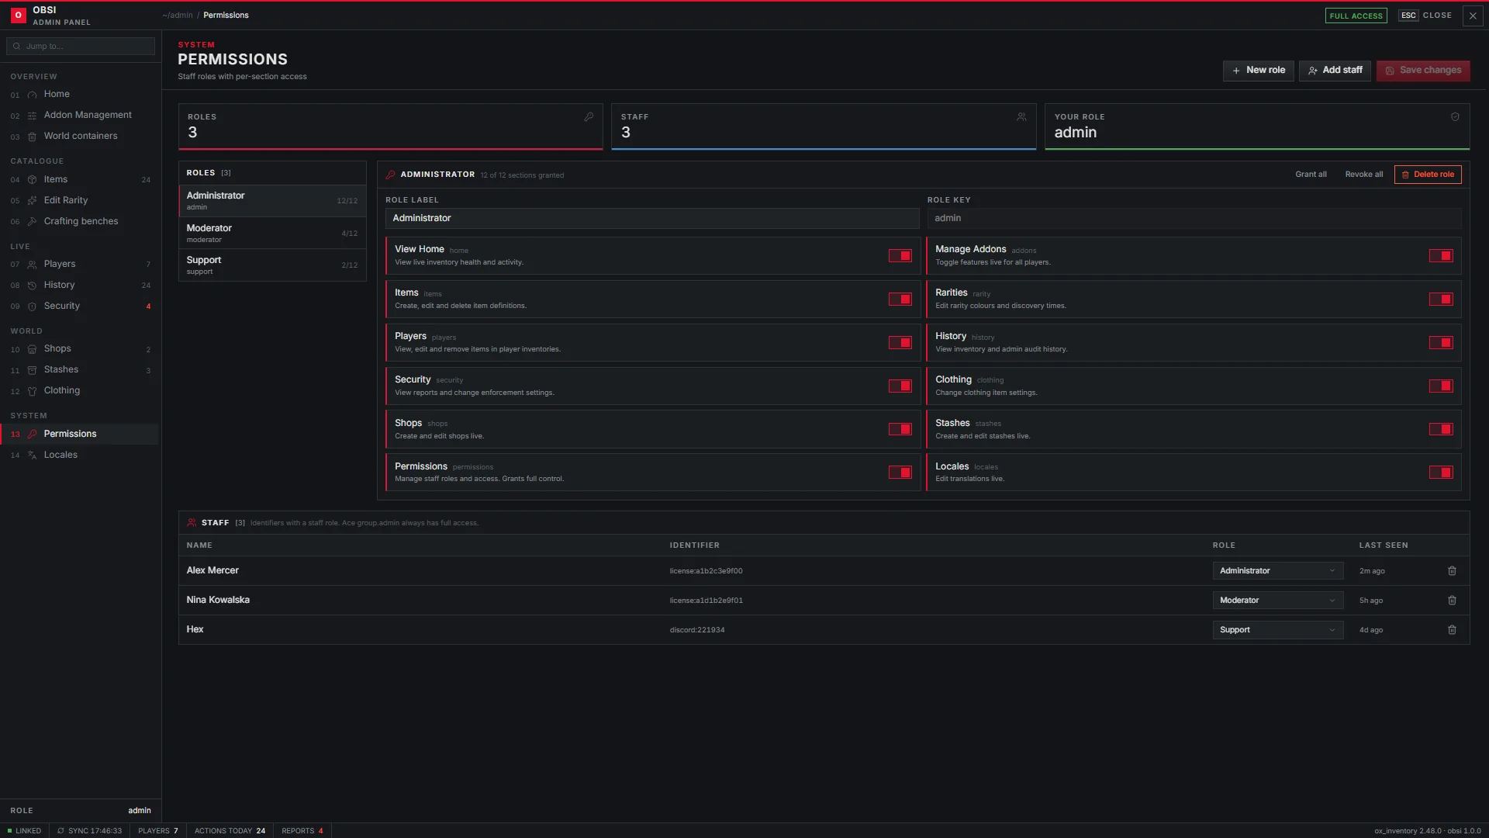The image size is (1489, 838).
Task: Toggle Locales section access
Action: point(1441,473)
